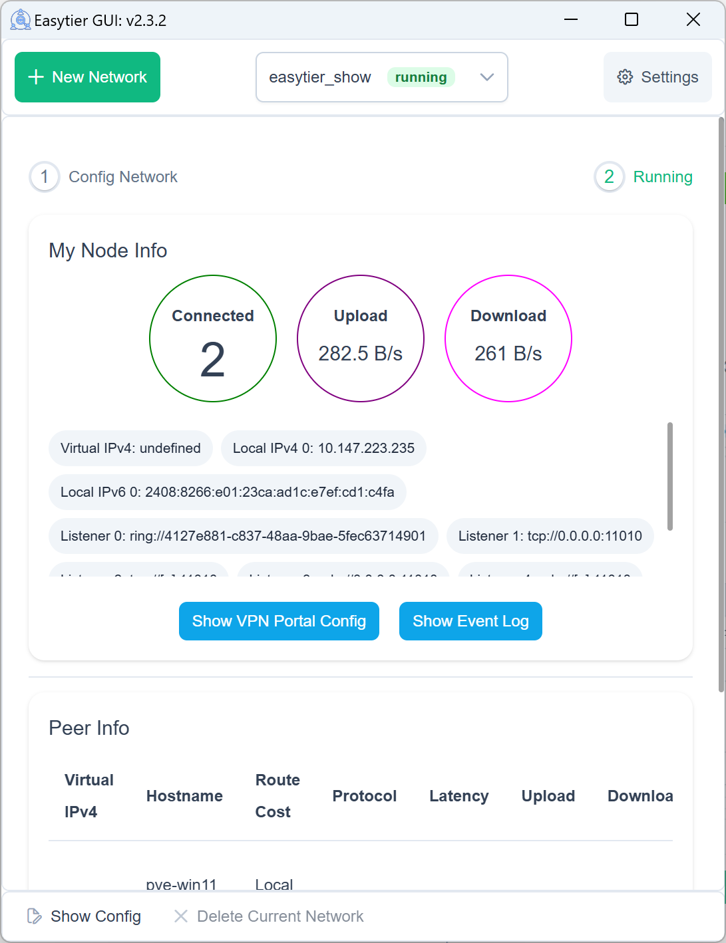This screenshot has height=943, width=726.
Task: Select step circle 2 for Running
Action: pos(609,177)
